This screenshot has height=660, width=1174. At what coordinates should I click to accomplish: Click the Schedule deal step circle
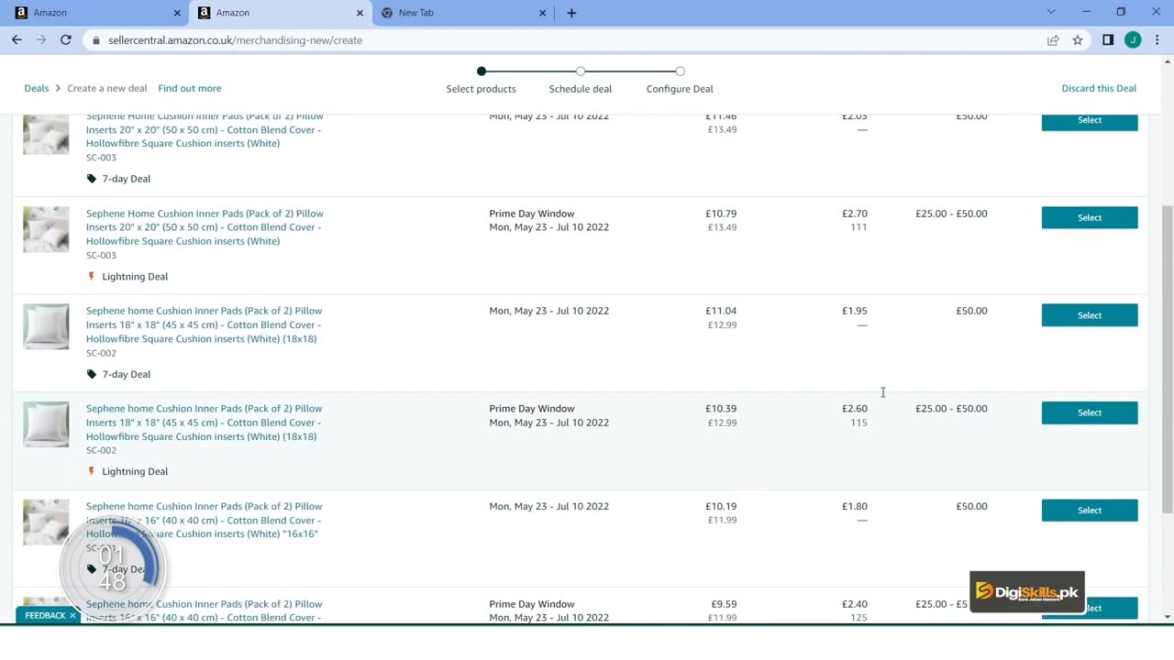pyautogui.click(x=581, y=71)
